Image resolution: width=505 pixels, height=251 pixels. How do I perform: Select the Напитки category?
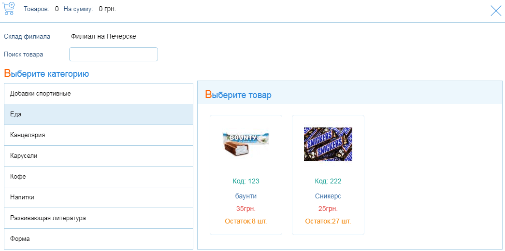pyautogui.click(x=99, y=197)
